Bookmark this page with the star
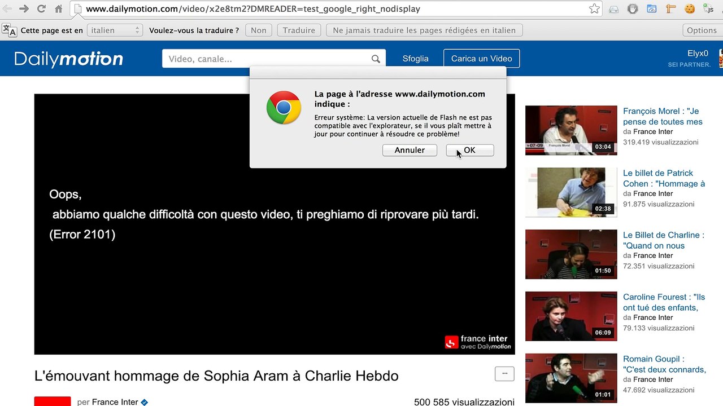 (594, 9)
